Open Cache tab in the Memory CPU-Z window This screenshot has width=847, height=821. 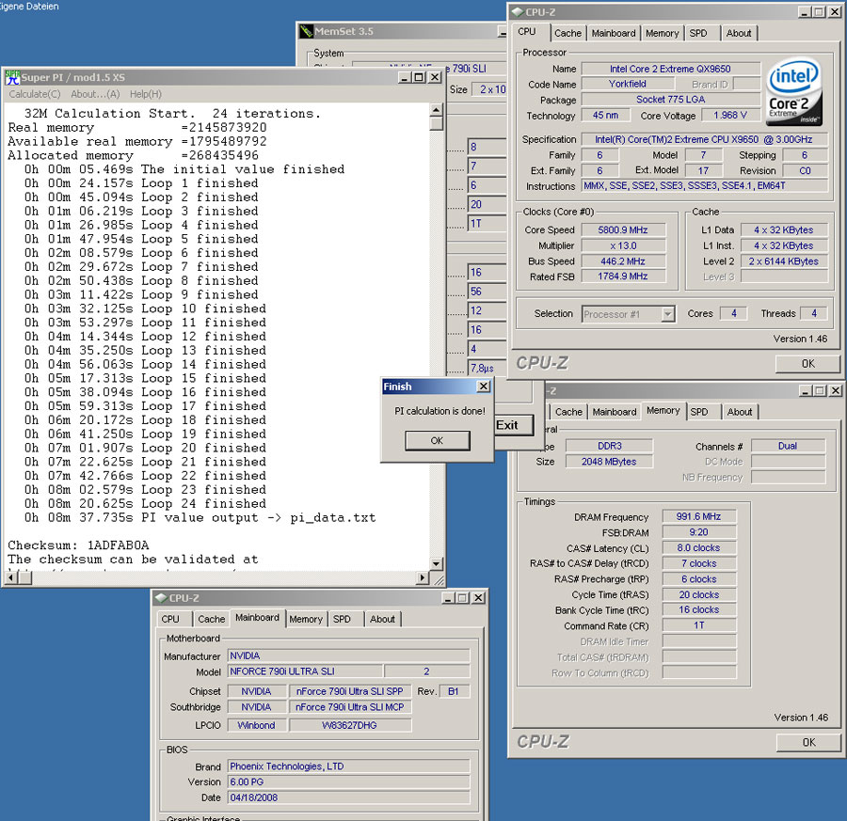(568, 412)
